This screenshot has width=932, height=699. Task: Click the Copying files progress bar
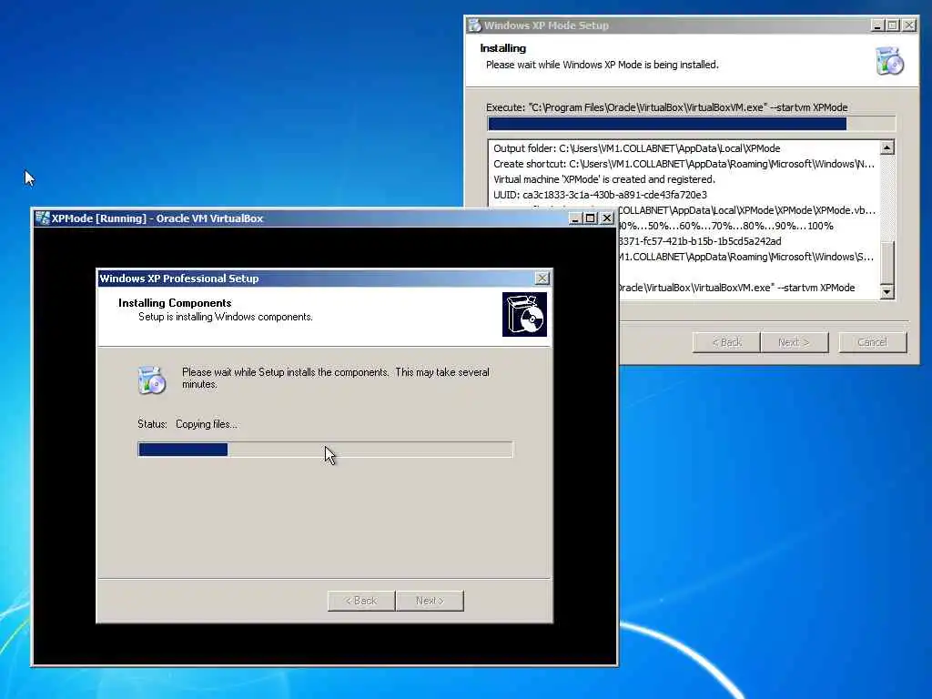pyautogui.click(x=325, y=450)
